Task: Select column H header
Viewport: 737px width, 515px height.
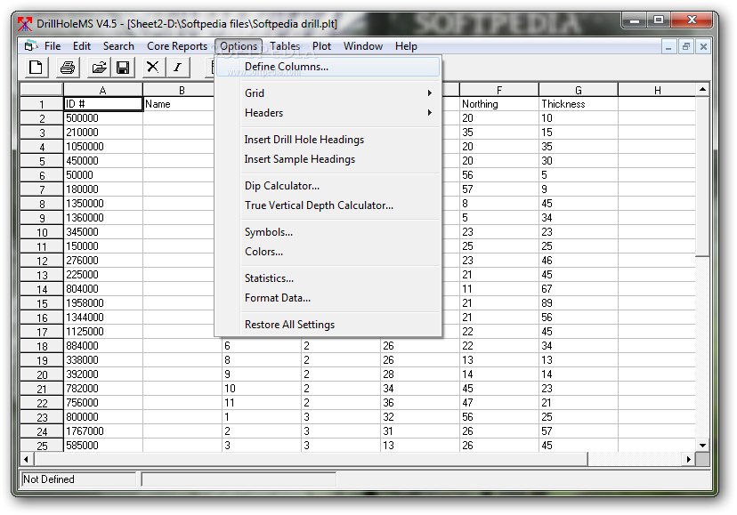Action: (x=657, y=90)
